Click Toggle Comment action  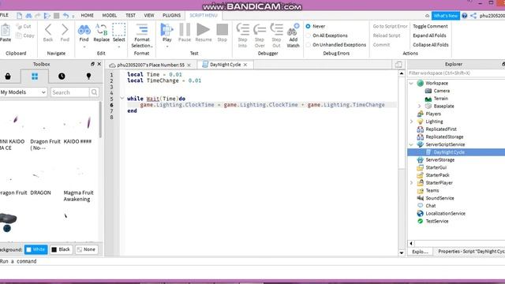[x=430, y=26]
